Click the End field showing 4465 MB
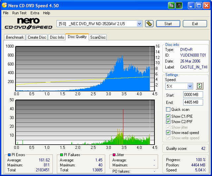Image resolution: width=212 pixels, height=176 pixels. point(193,102)
